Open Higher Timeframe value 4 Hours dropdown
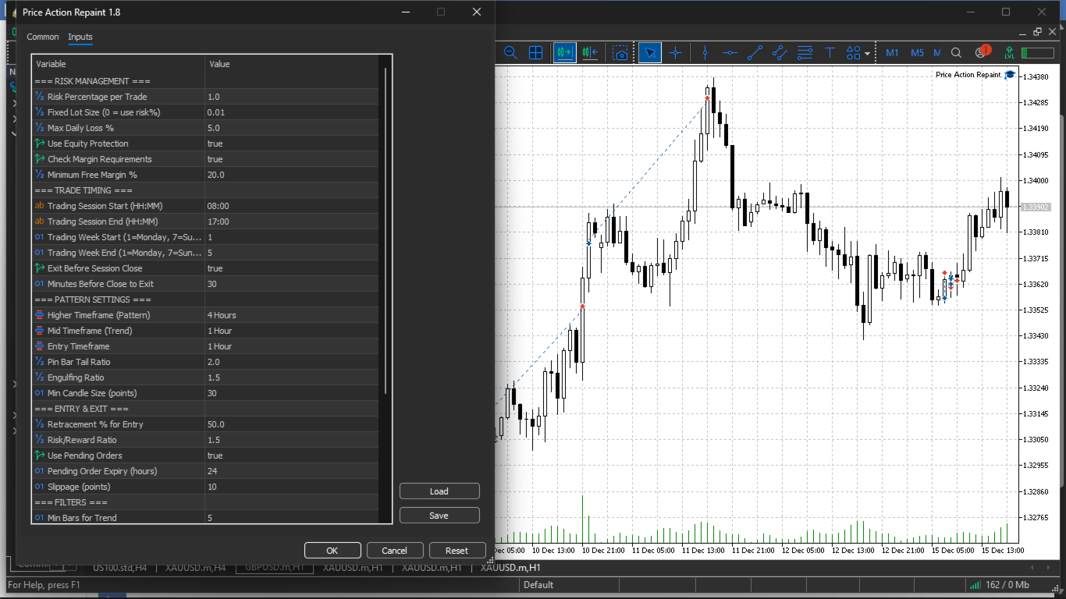 coord(292,315)
